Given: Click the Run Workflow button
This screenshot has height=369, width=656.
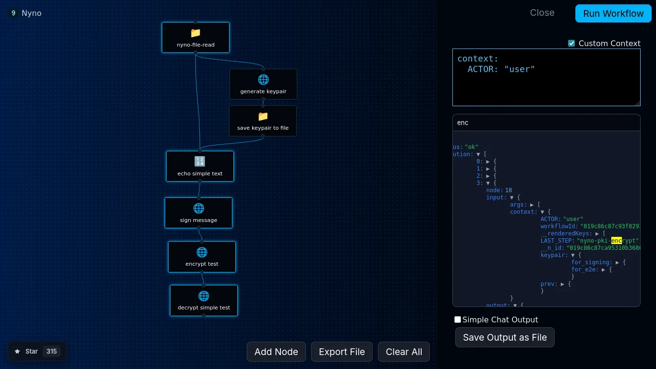Looking at the screenshot, I should [x=613, y=13].
